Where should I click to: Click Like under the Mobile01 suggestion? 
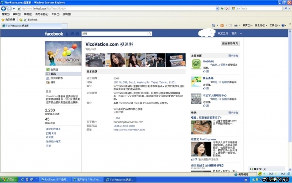[x=206, y=71]
